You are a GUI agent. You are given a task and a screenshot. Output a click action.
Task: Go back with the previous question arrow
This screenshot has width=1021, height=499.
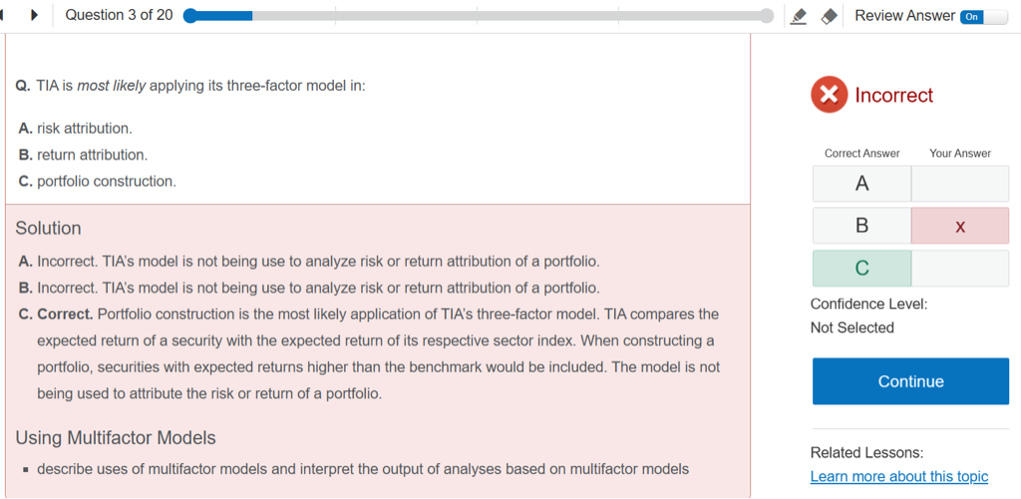coord(4,16)
